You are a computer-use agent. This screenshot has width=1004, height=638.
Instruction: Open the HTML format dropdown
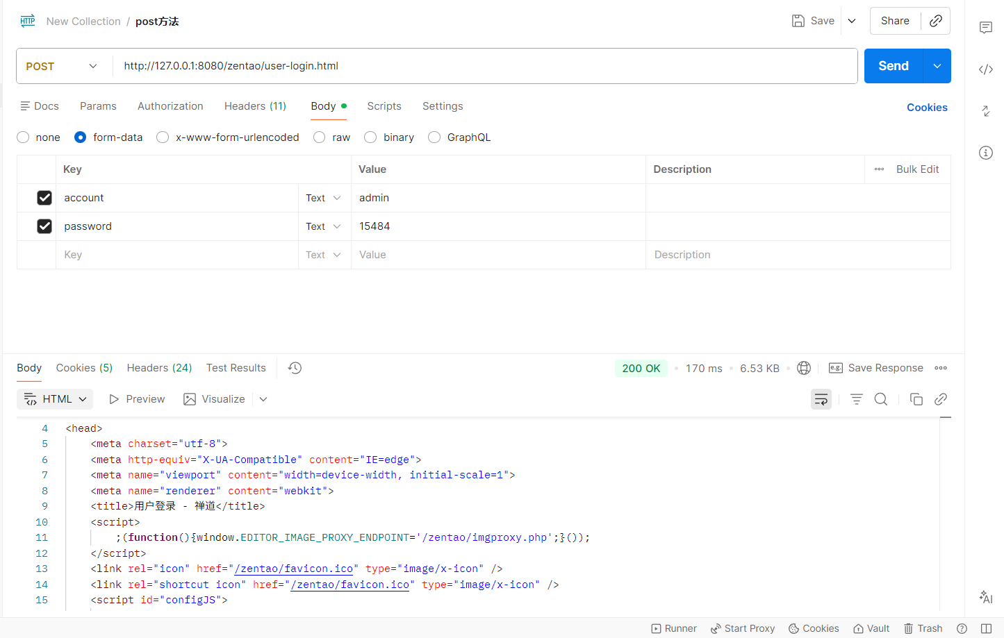[55, 399]
